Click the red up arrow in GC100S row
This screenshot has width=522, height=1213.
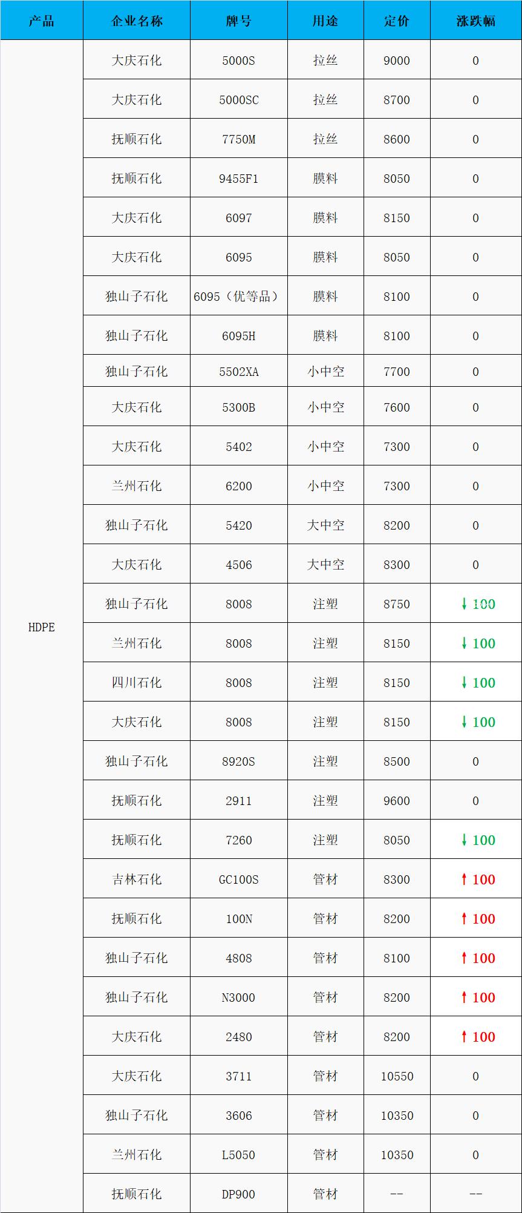(x=464, y=879)
